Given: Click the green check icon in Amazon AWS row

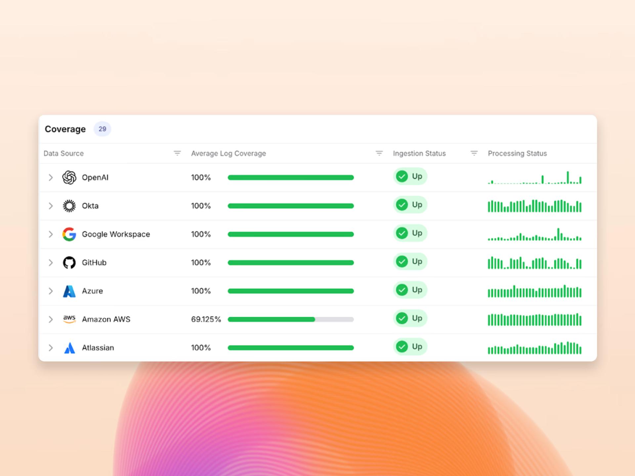Looking at the screenshot, I should [402, 318].
